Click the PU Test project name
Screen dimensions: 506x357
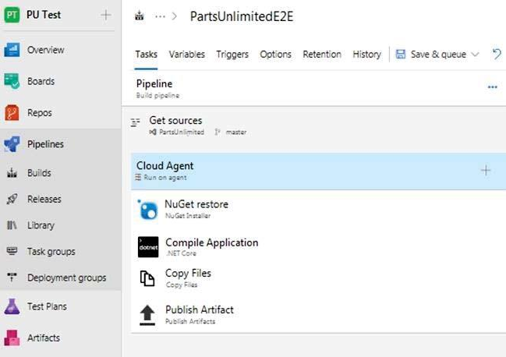tap(44, 15)
